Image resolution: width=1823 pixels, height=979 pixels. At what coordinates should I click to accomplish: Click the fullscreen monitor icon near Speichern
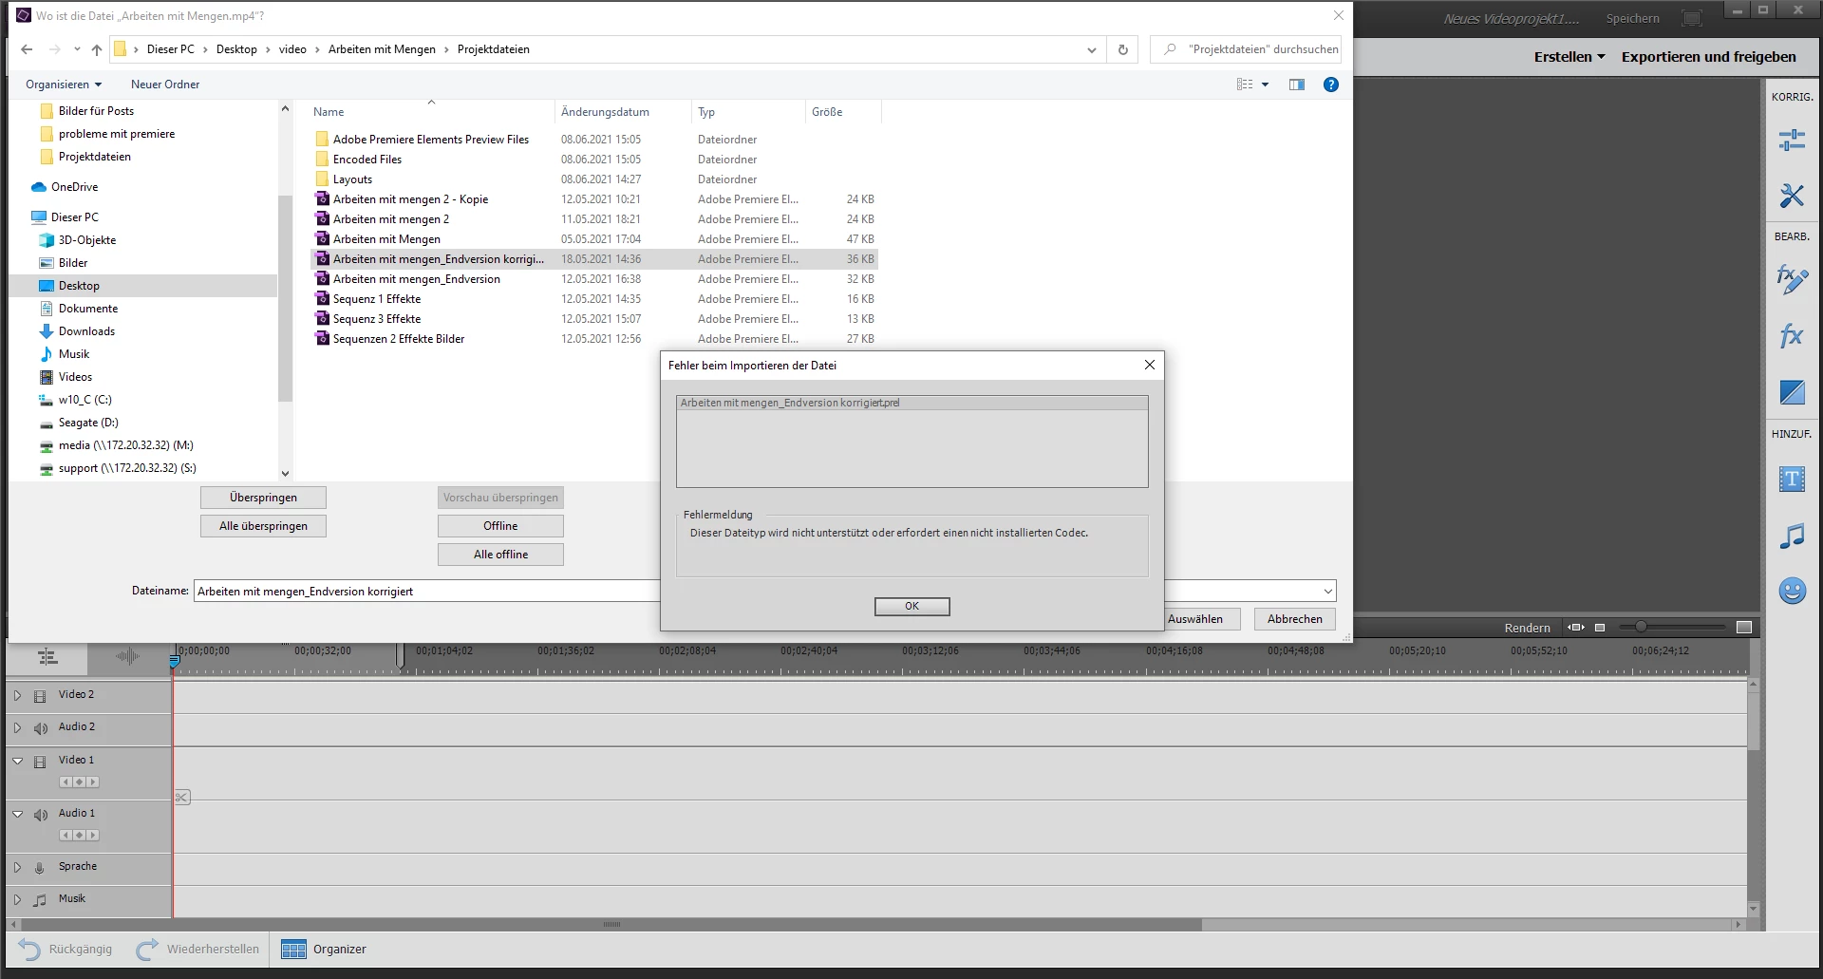tap(1692, 18)
